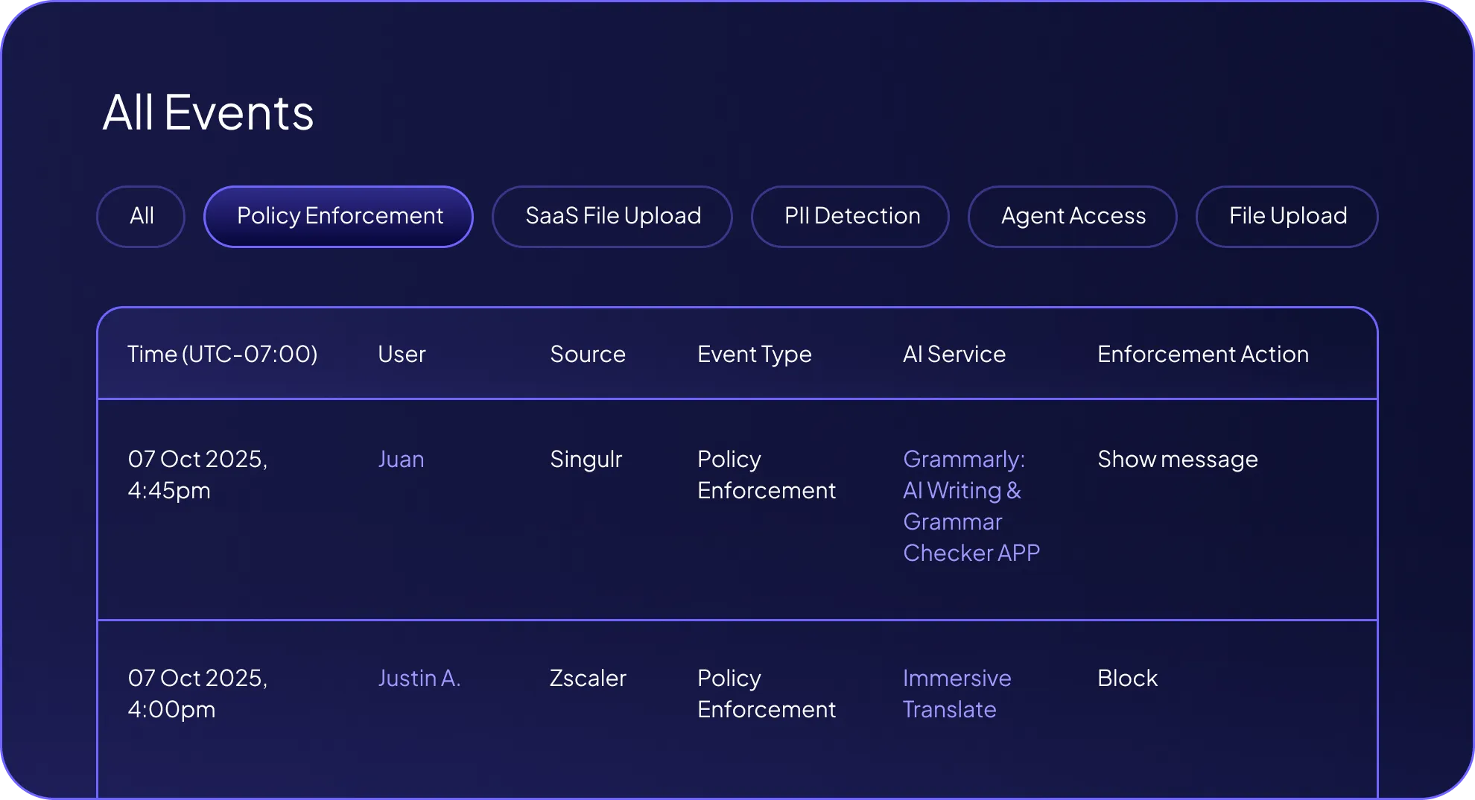Select the 4:45pm Singulr event row
The width and height of the screenshot is (1475, 800).
pos(737,507)
